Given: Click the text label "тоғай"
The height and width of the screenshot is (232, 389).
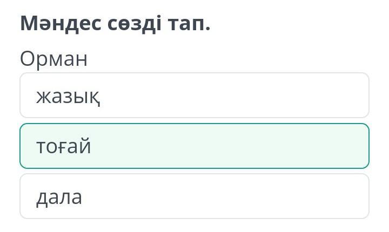Looking at the screenshot, I should [x=64, y=147].
